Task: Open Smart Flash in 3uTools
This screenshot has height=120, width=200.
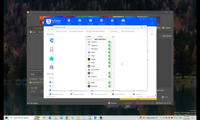Action: pos(101,21)
